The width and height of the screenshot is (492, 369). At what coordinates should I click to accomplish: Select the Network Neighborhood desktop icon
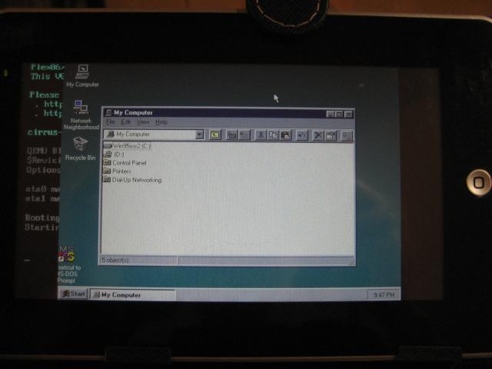pyautogui.click(x=81, y=109)
